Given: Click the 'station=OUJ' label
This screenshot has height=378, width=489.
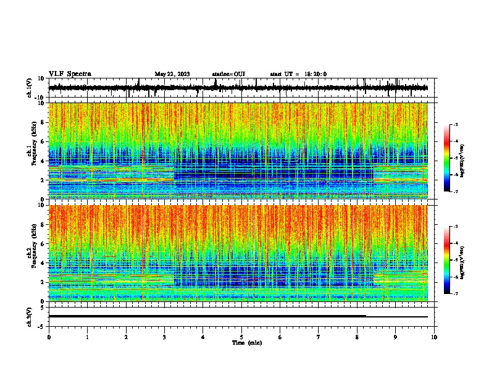Looking at the screenshot, I should pyautogui.click(x=228, y=74).
